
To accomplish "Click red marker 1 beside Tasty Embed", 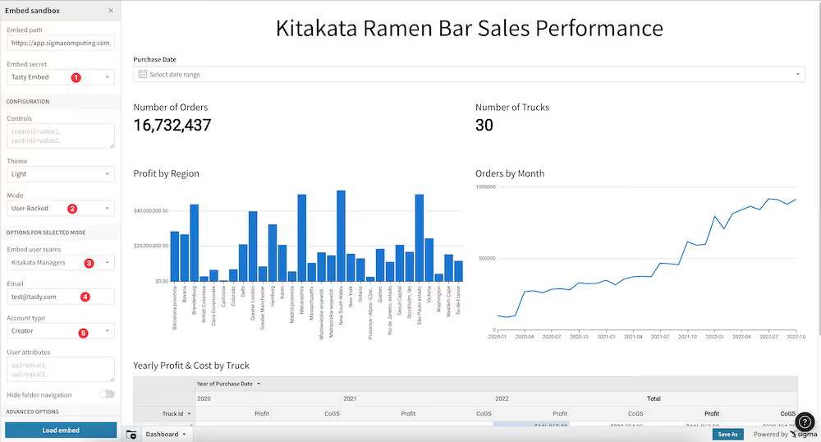I will [76, 77].
